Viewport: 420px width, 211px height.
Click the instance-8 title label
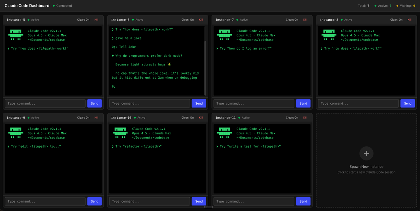(x=329, y=20)
